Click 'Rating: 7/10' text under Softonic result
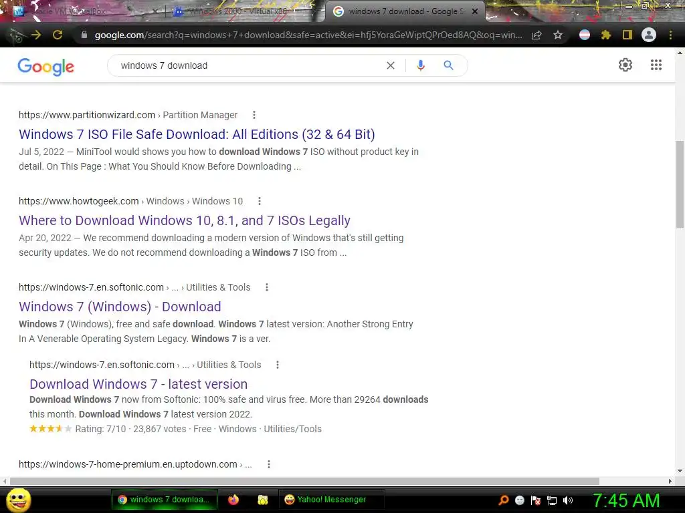The width and height of the screenshot is (685, 513). (x=100, y=429)
